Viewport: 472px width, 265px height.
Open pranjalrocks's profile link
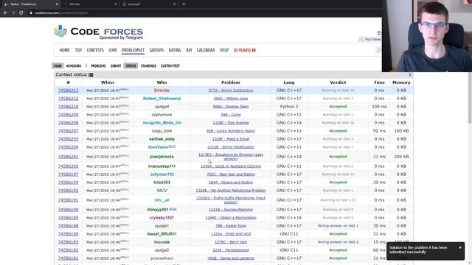point(162,157)
